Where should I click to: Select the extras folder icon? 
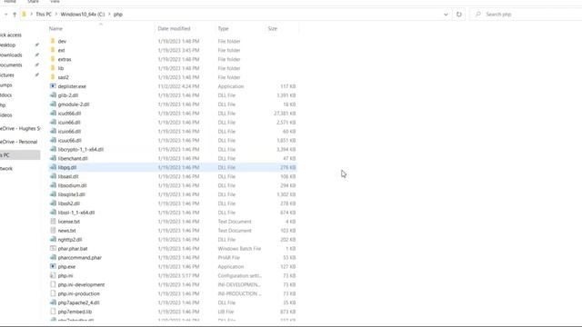click(x=53, y=59)
